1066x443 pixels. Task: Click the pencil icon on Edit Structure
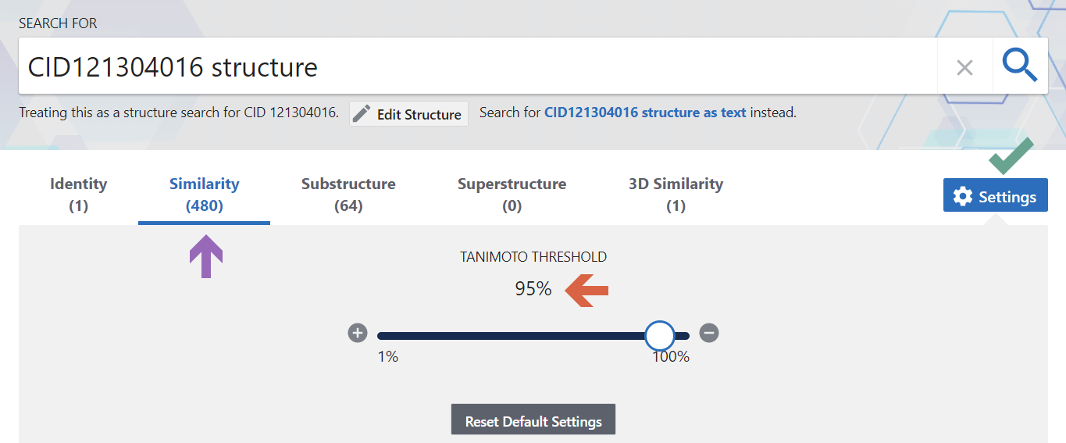(x=362, y=114)
